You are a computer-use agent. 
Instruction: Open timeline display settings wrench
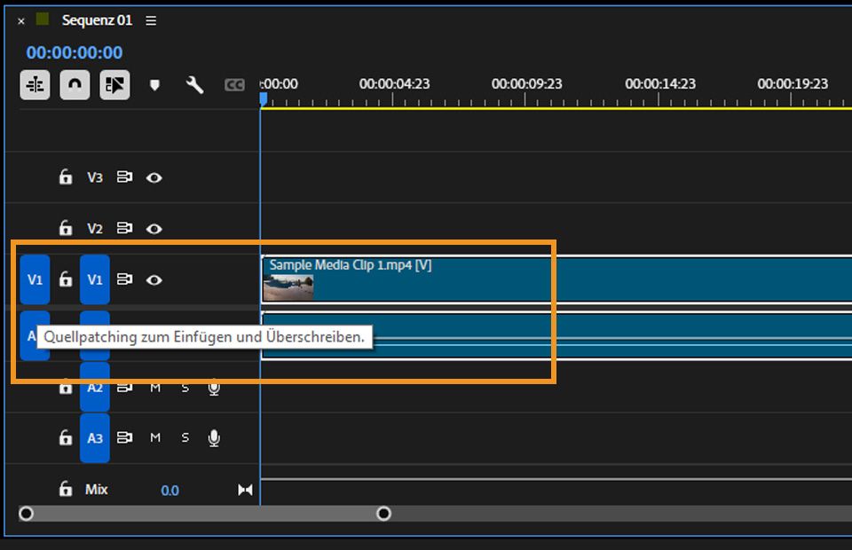pos(194,85)
